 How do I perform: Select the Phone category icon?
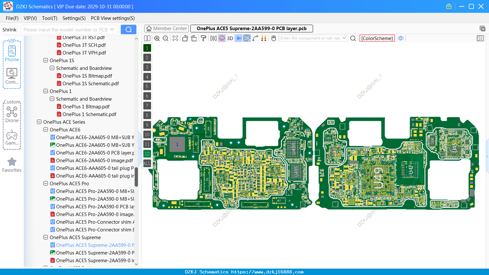click(x=12, y=54)
